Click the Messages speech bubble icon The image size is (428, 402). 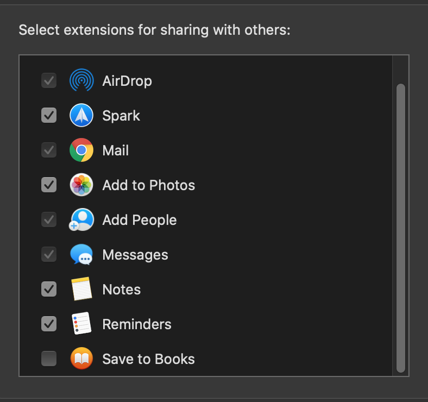point(81,254)
